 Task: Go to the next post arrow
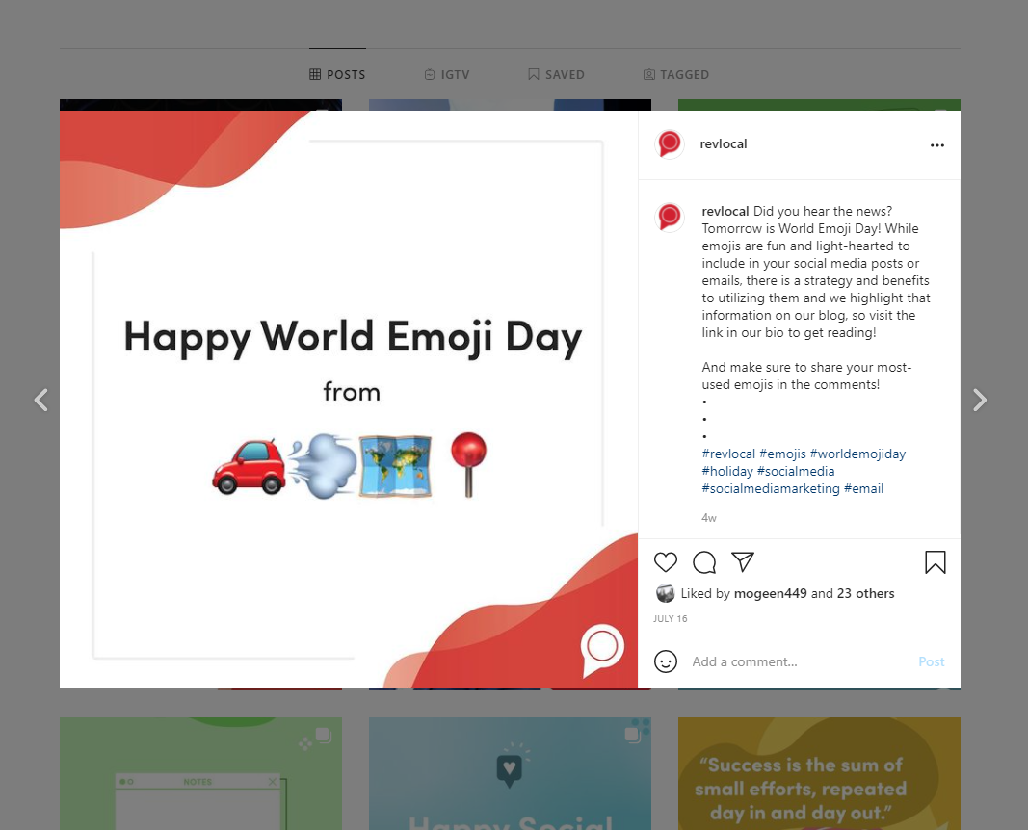(x=980, y=400)
